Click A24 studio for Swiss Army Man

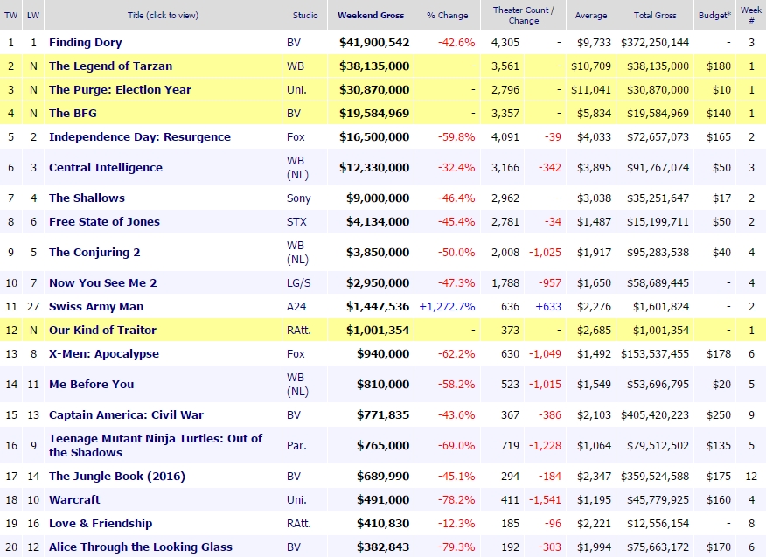[296, 306]
